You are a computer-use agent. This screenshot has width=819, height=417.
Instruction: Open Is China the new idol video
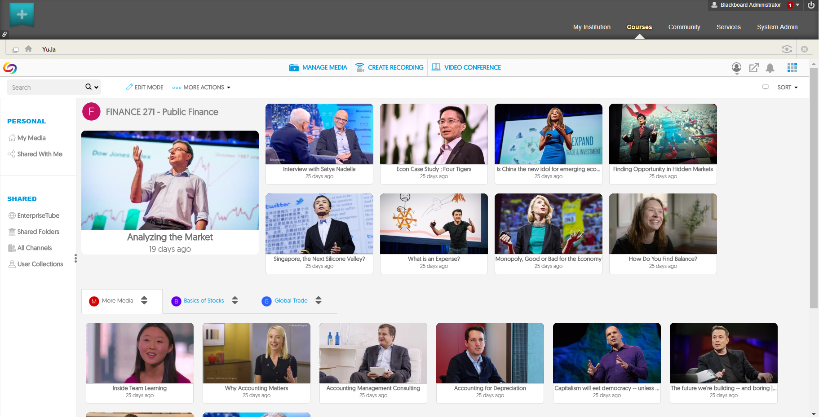pyautogui.click(x=549, y=144)
